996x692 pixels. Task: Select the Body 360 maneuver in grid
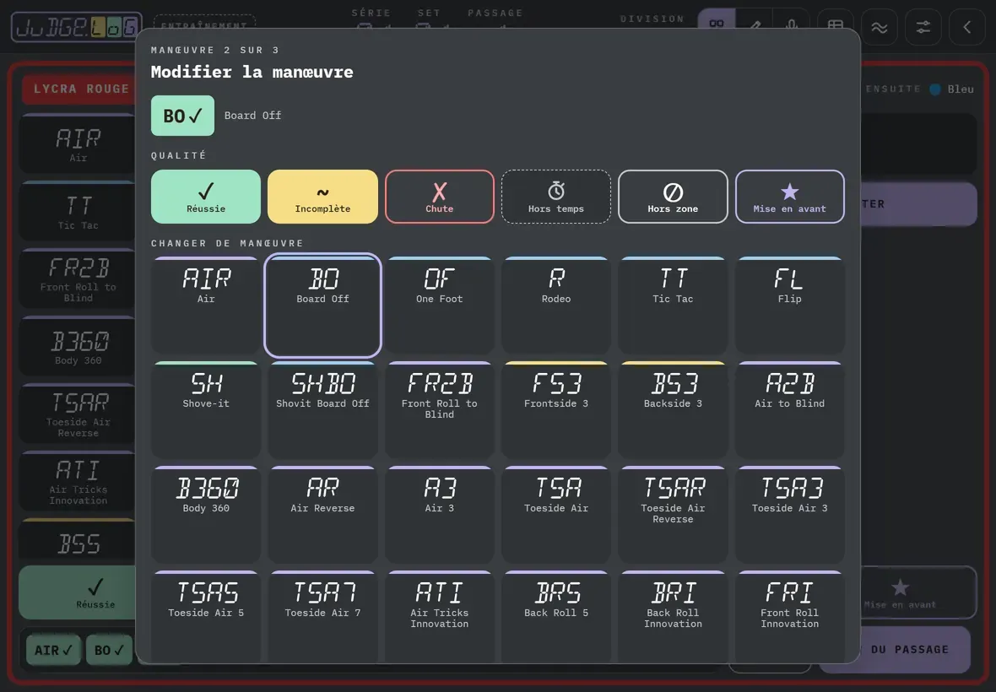(206, 515)
